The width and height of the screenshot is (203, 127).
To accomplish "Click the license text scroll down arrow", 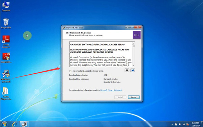I will pos(133,66).
